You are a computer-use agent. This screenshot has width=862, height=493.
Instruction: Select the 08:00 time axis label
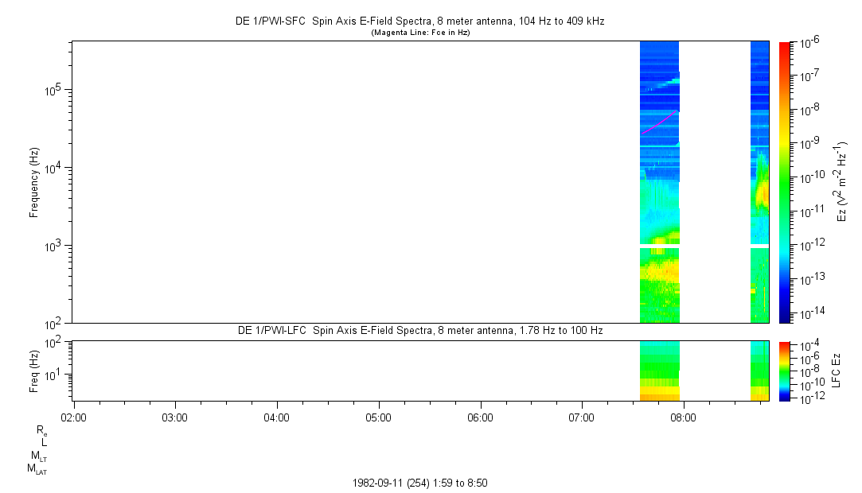684,417
